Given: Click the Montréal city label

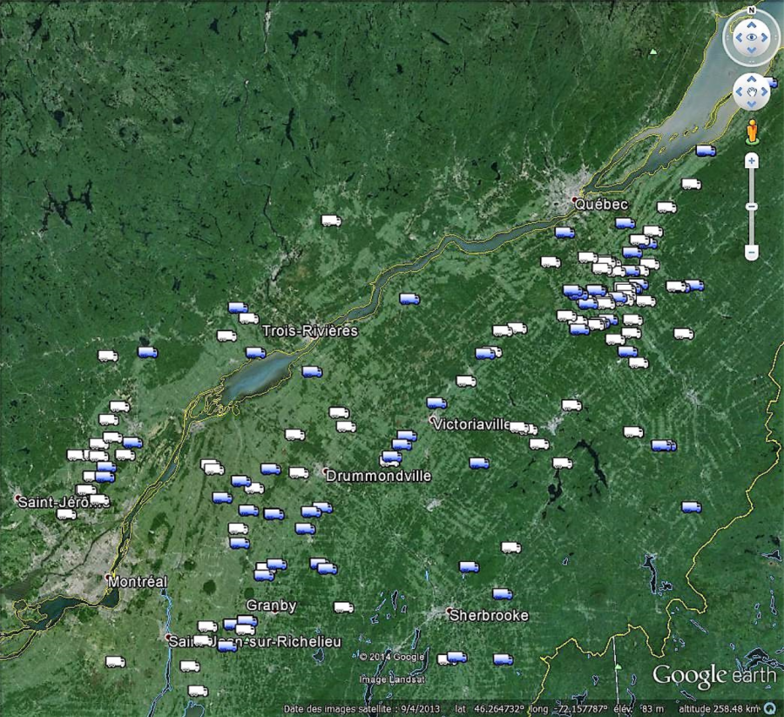Looking at the screenshot, I should point(138,581).
